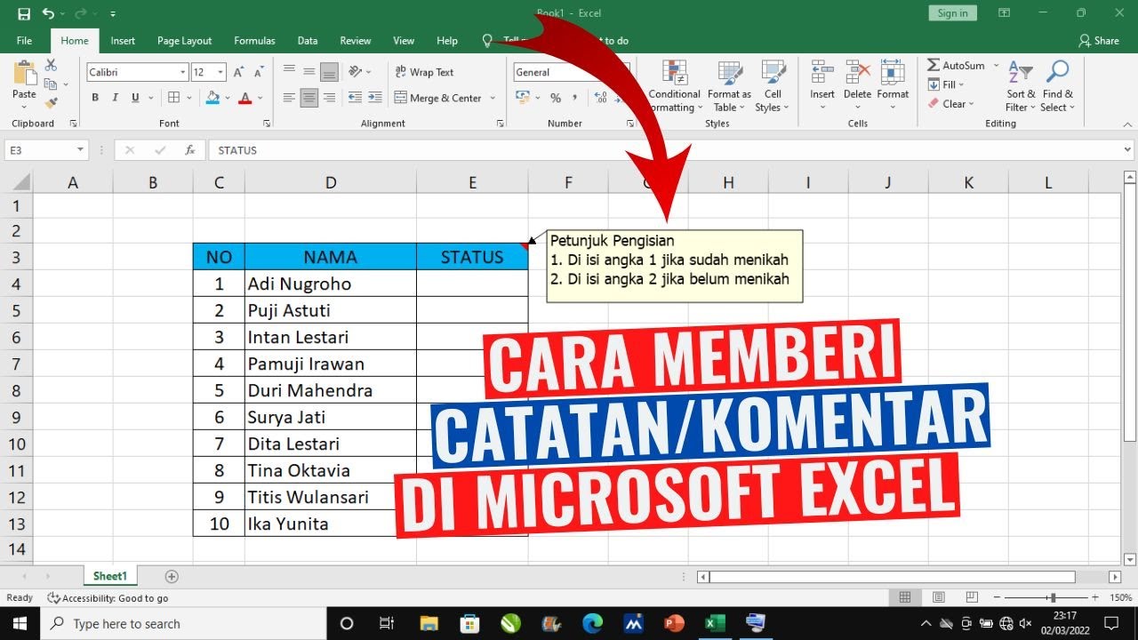This screenshot has width=1138, height=640.
Task: Switch to Page Break Preview view
Action: [x=972, y=597]
